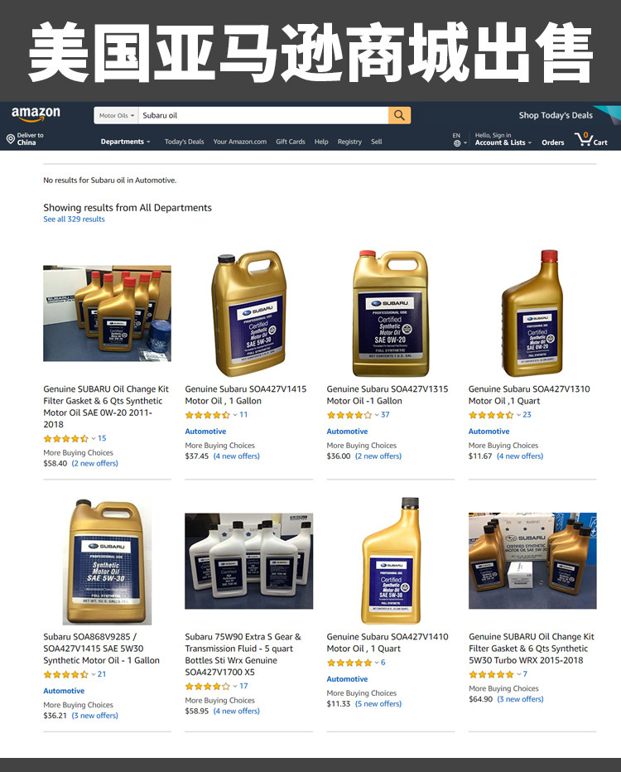Open the 75W90 gear fluid bottles thumbnail
This screenshot has width=621, height=772.
249,561
